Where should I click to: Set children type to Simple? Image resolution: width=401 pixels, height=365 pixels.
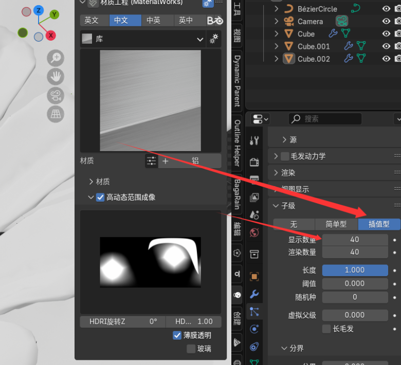tap(336, 224)
